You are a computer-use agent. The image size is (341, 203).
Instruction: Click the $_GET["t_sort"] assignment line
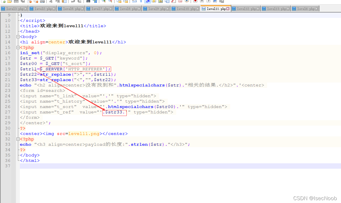(x=55, y=64)
